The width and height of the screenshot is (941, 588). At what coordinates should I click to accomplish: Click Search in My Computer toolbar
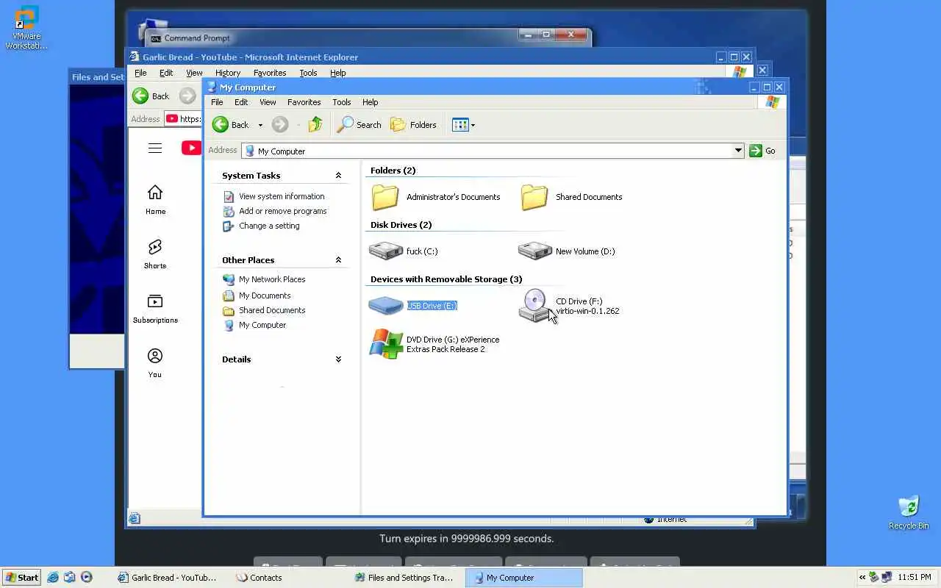pos(359,125)
